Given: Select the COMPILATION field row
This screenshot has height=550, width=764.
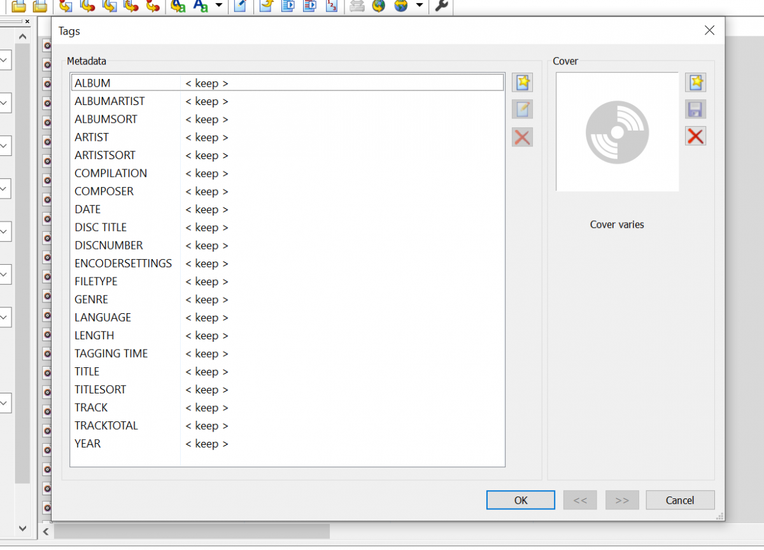Looking at the screenshot, I should point(287,173).
